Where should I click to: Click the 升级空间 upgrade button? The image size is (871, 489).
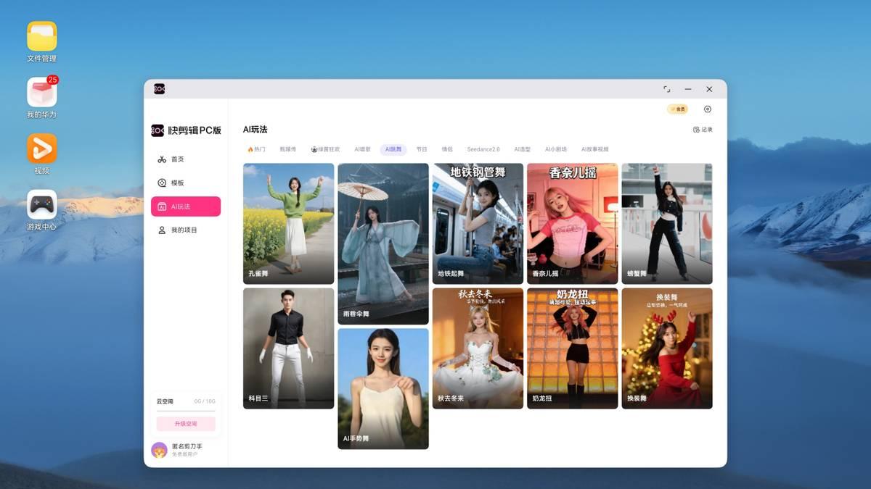[x=186, y=424]
